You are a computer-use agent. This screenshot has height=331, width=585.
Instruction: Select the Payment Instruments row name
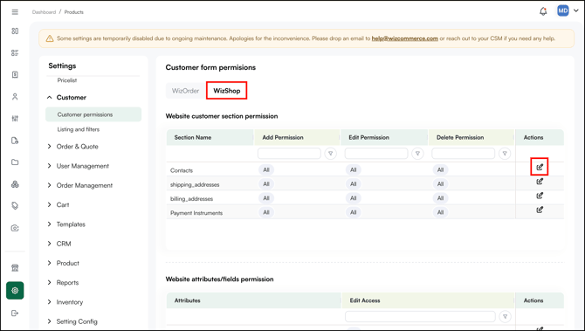coord(196,213)
